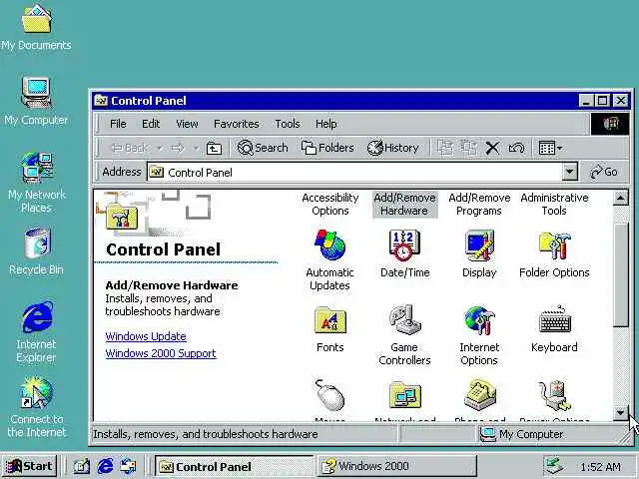This screenshot has height=479, width=639.
Task: Select the Keyboard icon
Action: (x=554, y=319)
